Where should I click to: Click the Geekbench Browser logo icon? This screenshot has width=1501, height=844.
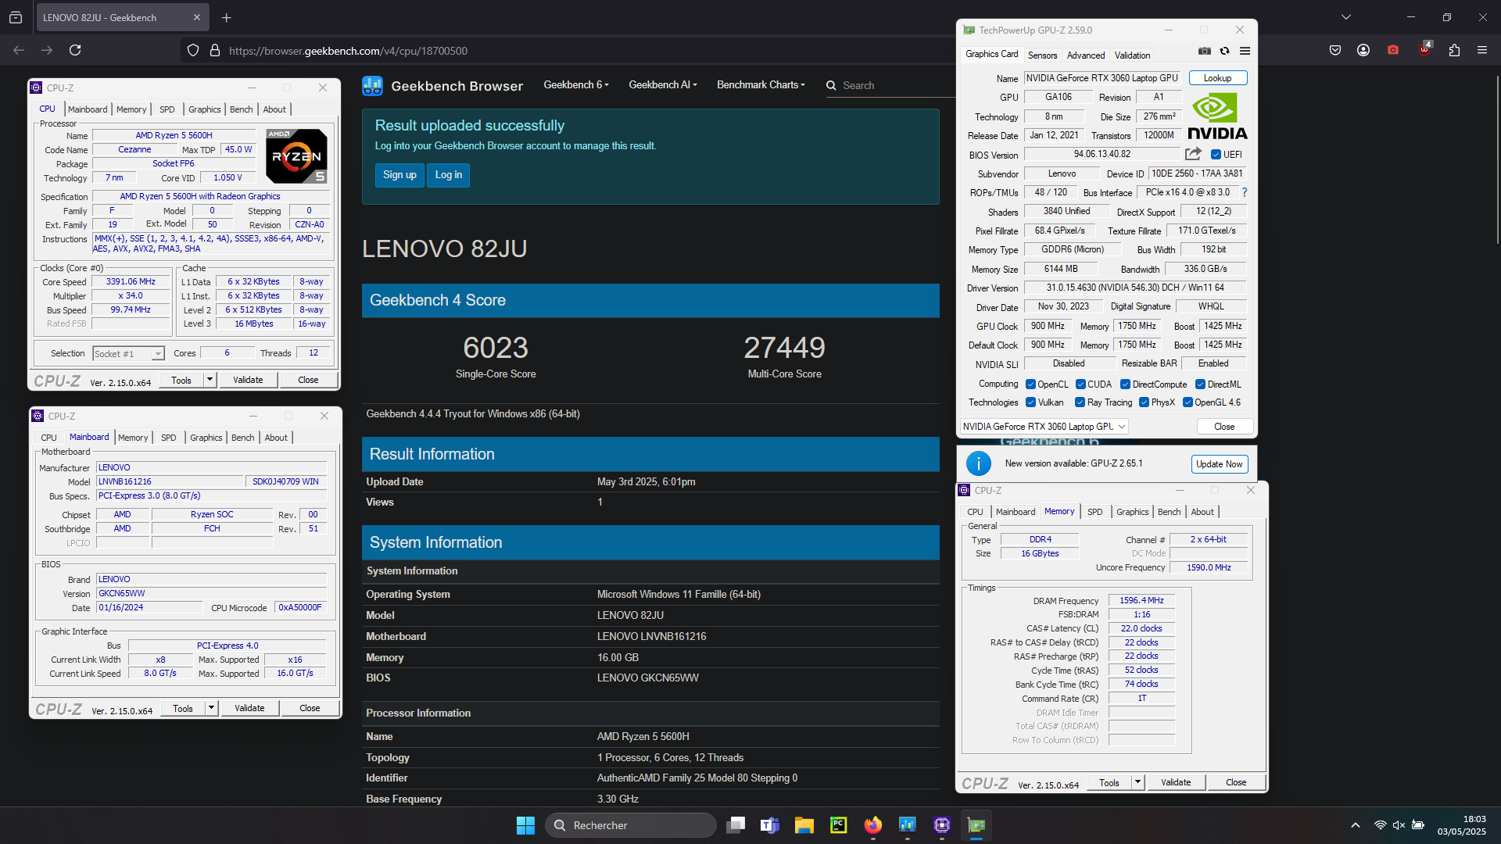(x=372, y=86)
